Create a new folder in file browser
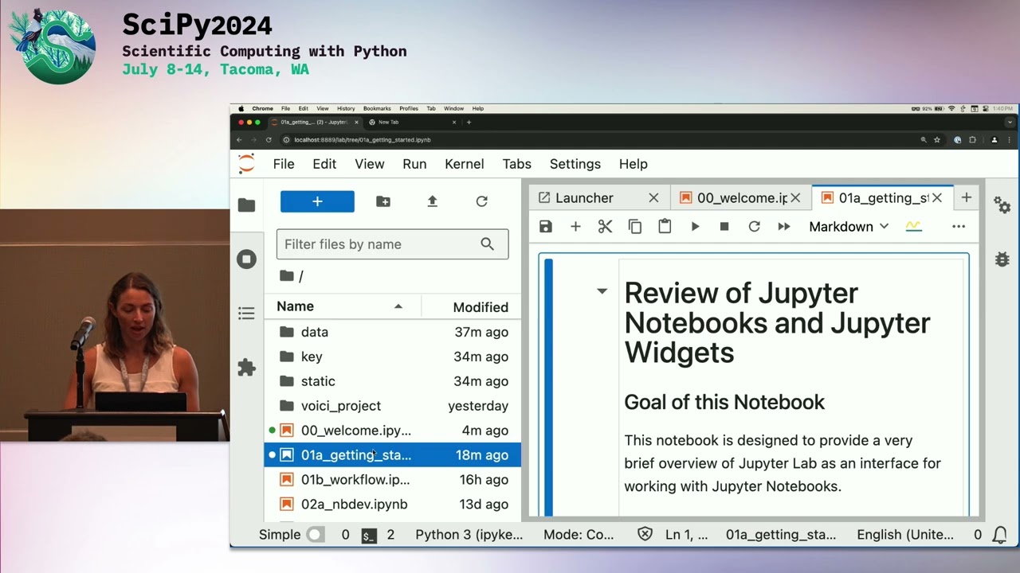 [383, 201]
